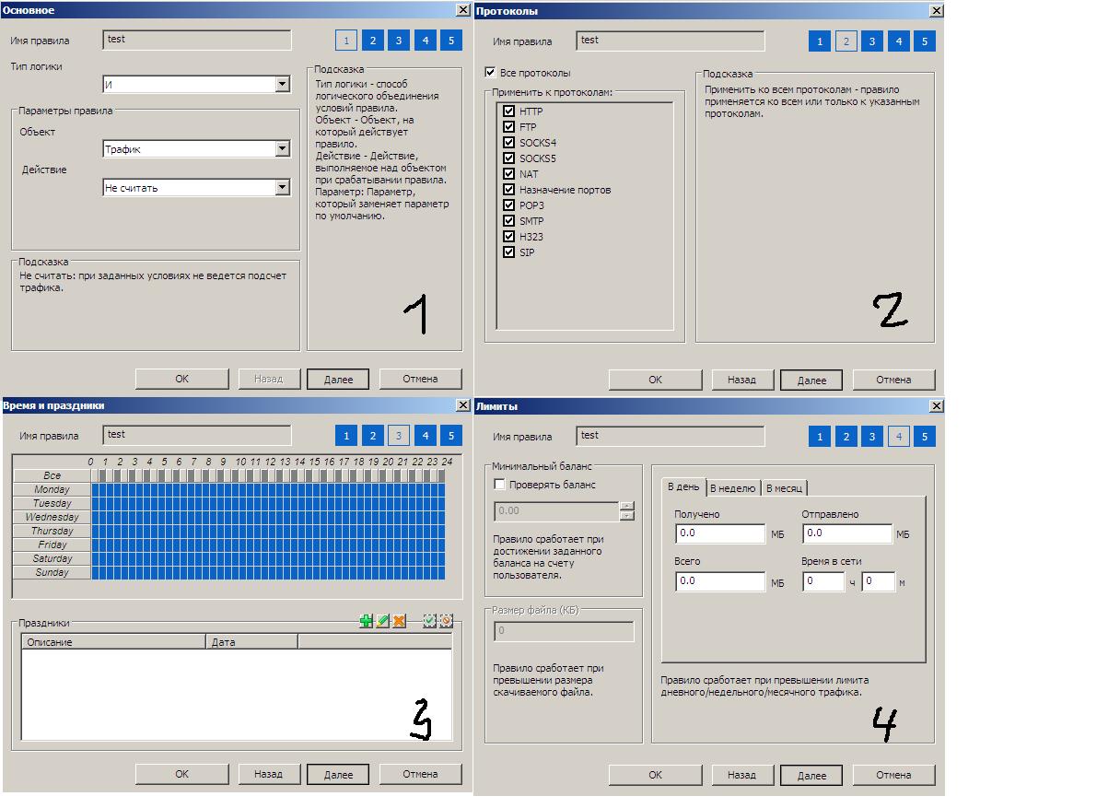Viewport: 1120px width, 808px height.
Task: Sort holidays by the Дата column header
Action: pyautogui.click(x=251, y=642)
